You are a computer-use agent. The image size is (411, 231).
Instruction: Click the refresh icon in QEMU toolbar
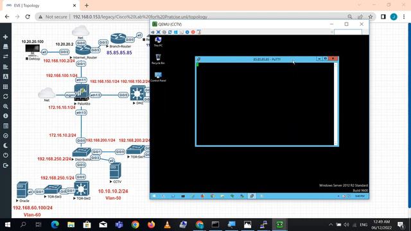[x=170, y=32]
